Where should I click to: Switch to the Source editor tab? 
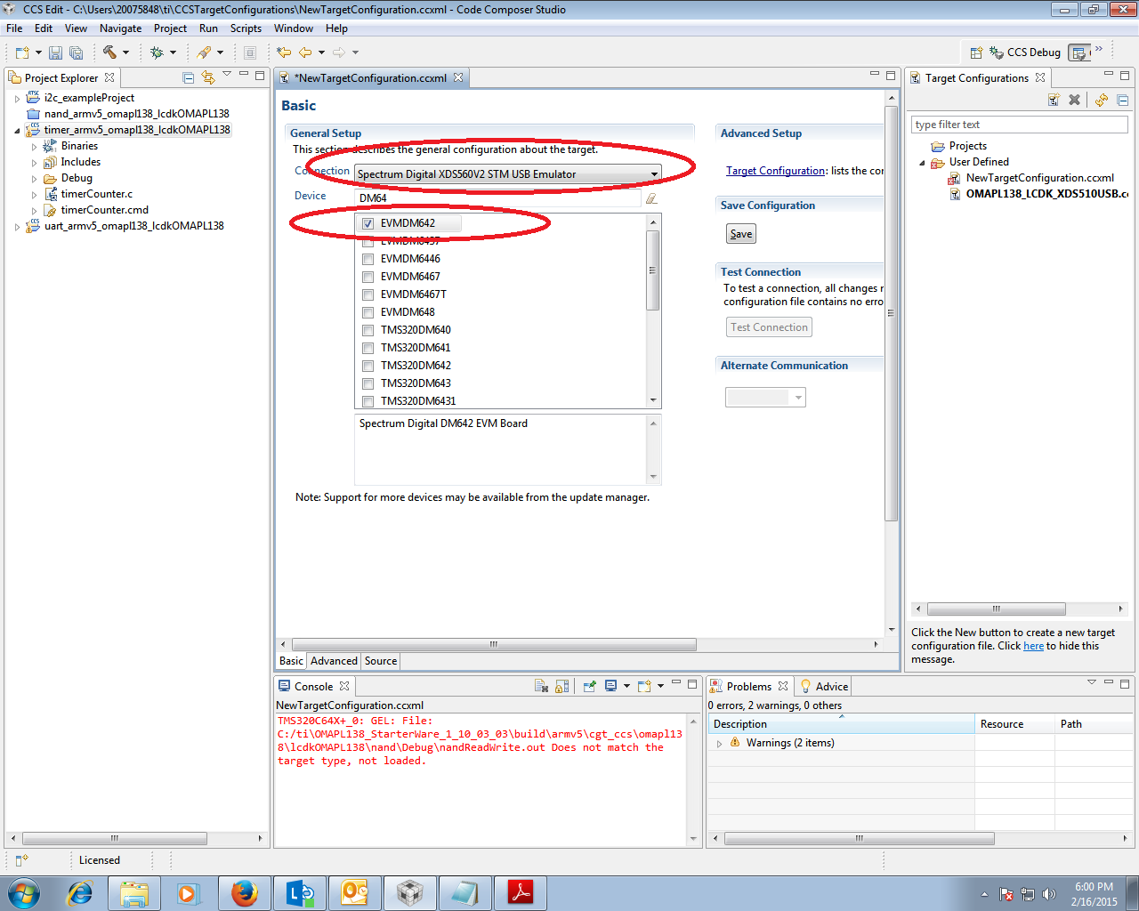coord(381,661)
